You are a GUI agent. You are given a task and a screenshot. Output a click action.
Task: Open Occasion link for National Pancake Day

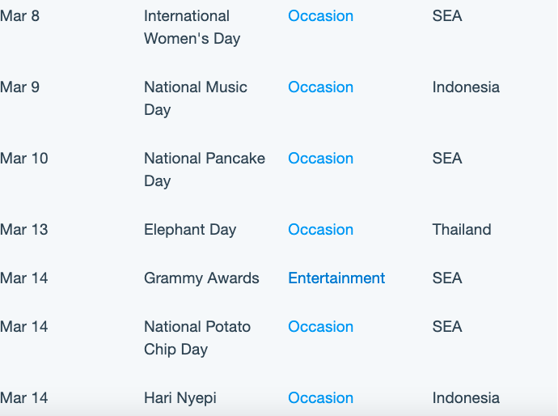pos(320,159)
